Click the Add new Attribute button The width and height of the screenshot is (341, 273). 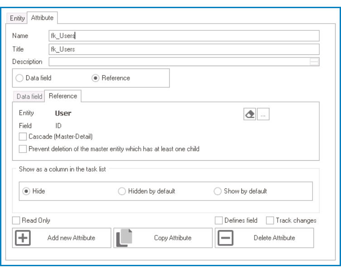pos(62,238)
